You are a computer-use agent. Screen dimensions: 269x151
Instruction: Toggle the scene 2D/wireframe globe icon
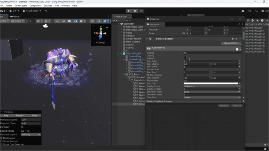click(57, 21)
